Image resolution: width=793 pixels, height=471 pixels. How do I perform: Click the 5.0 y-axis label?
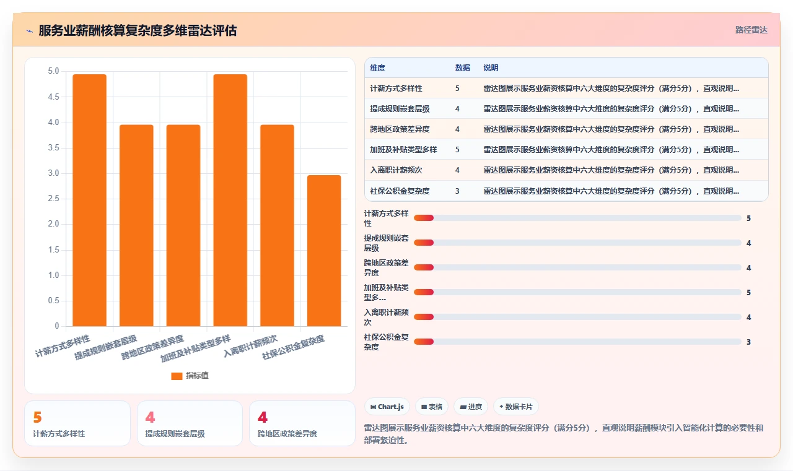tap(54, 71)
